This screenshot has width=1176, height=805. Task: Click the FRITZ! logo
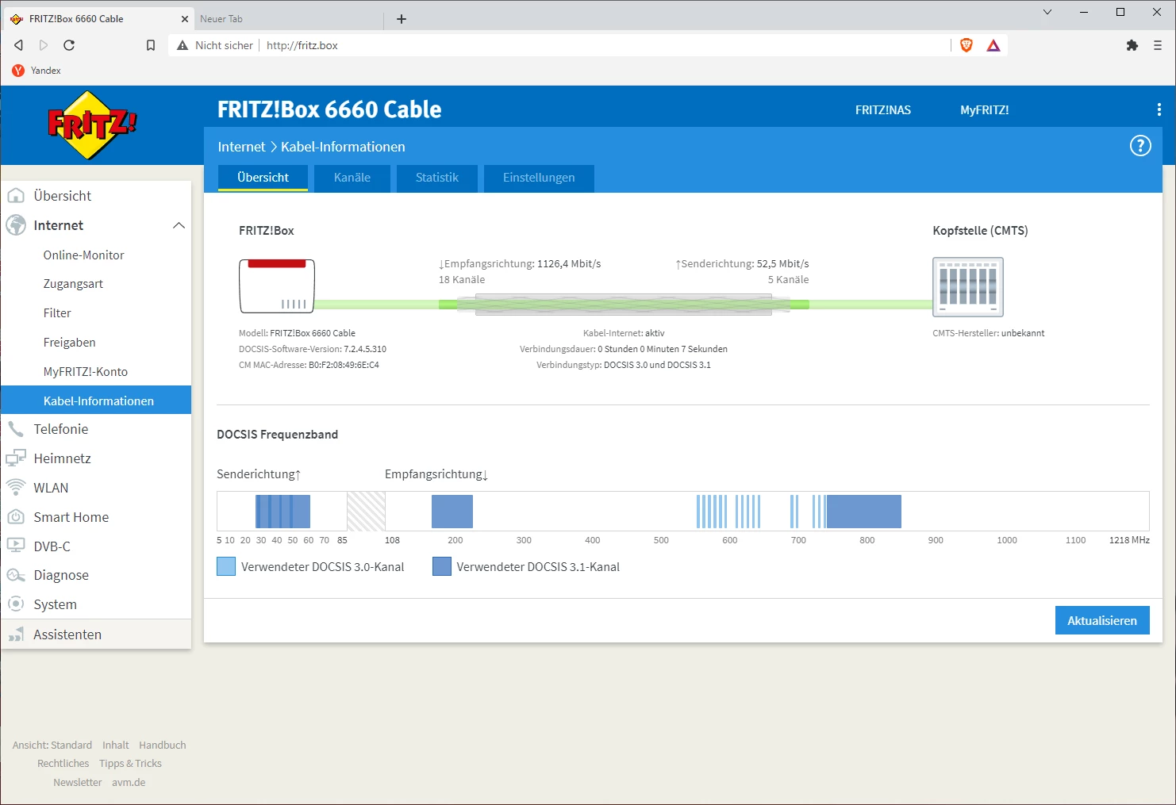click(92, 125)
